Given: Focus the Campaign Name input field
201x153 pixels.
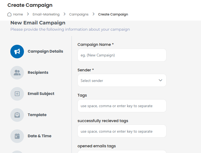Looking at the screenshot, I should pyautogui.click(x=122, y=55).
